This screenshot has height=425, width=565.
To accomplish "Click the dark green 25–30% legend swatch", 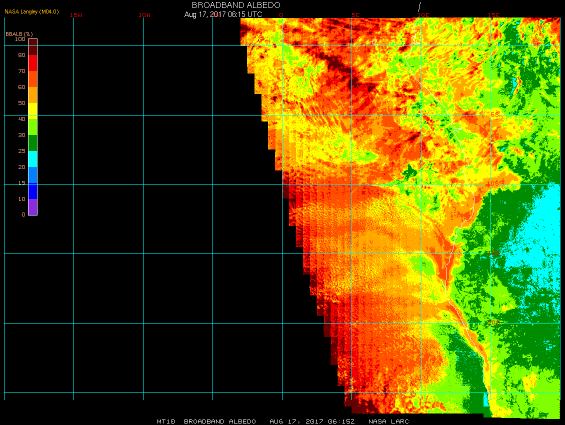I will (32, 143).
